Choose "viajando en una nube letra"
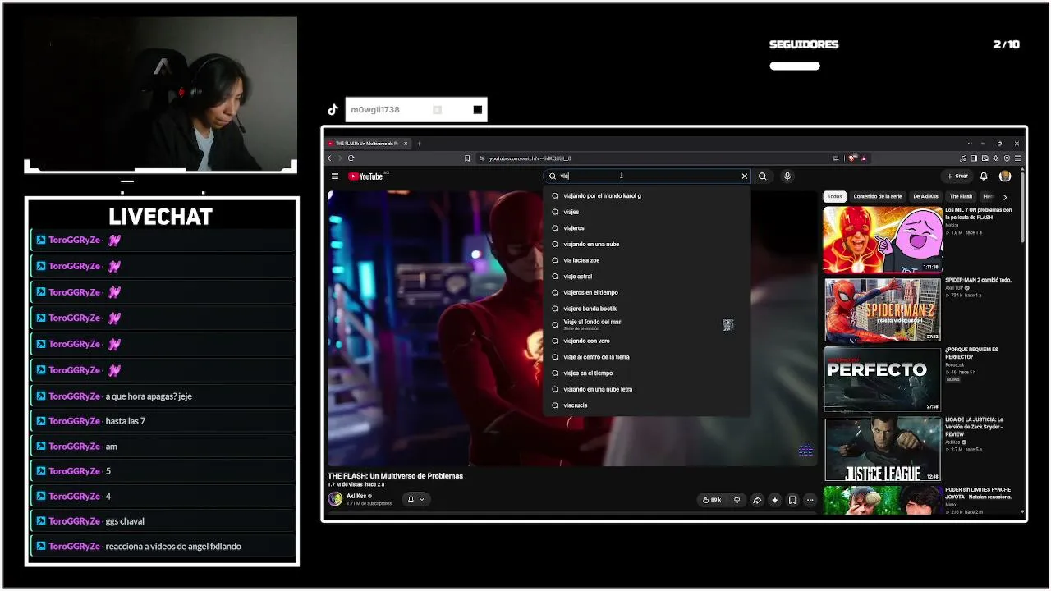This screenshot has width=1051, height=591. click(x=647, y=389)
